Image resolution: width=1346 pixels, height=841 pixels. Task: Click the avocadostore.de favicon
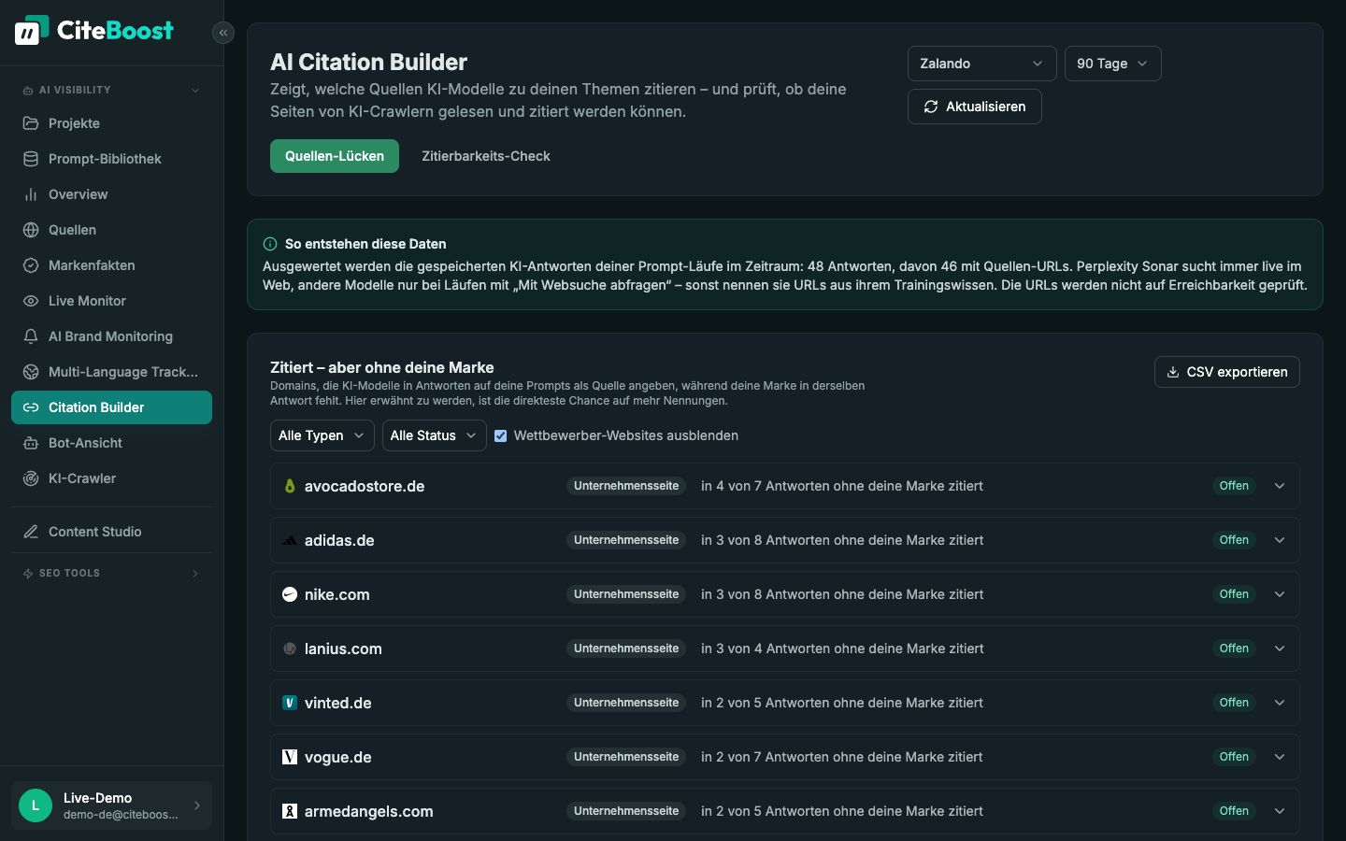[x=290, y=486]
